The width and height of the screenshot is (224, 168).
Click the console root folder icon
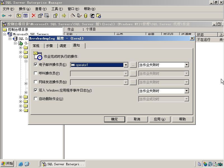[5, 30]
